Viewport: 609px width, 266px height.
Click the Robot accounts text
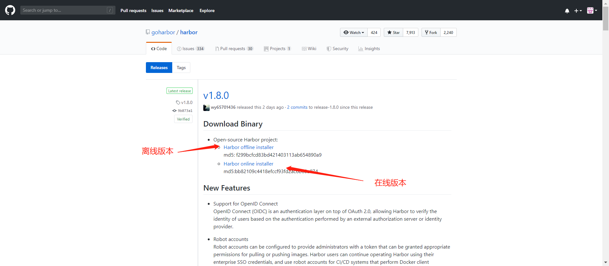231,239
